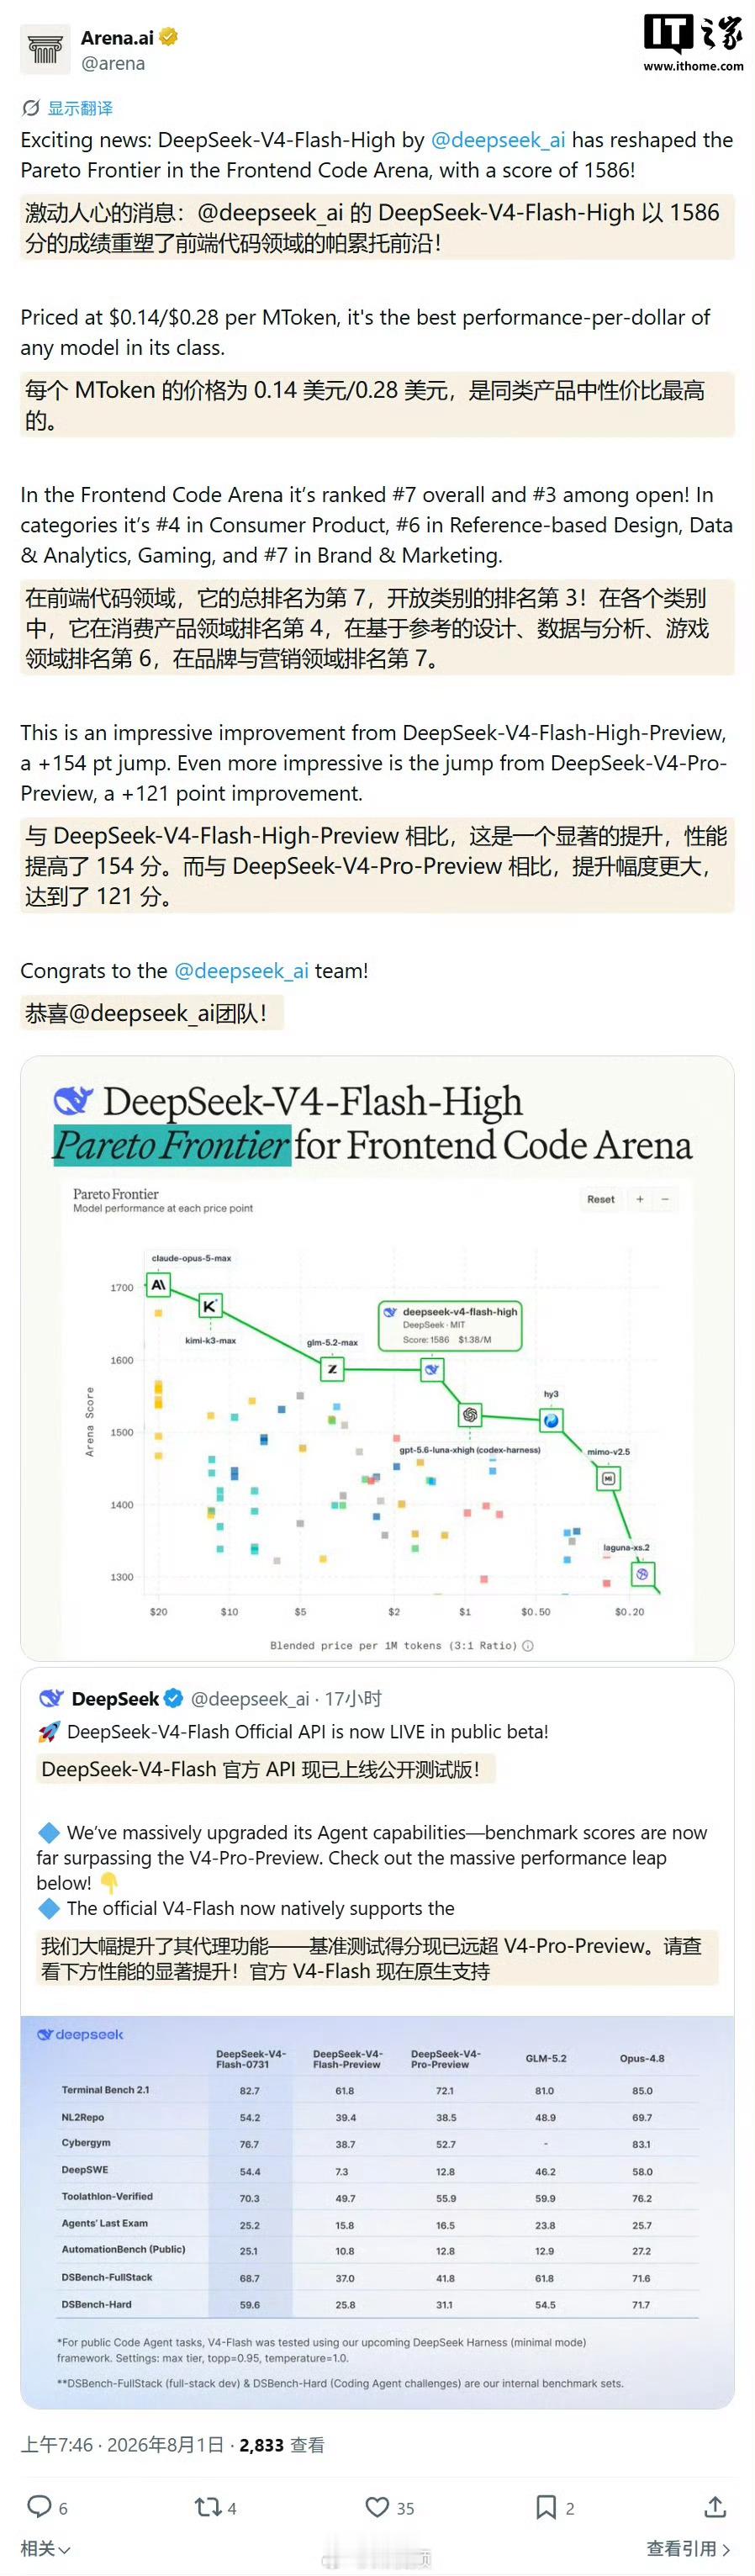755x2576 pixels.
Task: Click the repost arrows icon
Action: tap(207, 2505)
